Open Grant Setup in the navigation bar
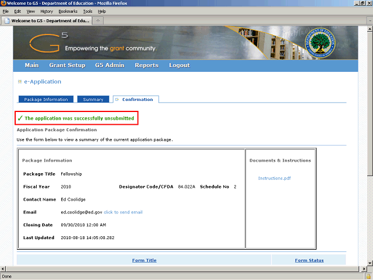 [x=67, y=65]
